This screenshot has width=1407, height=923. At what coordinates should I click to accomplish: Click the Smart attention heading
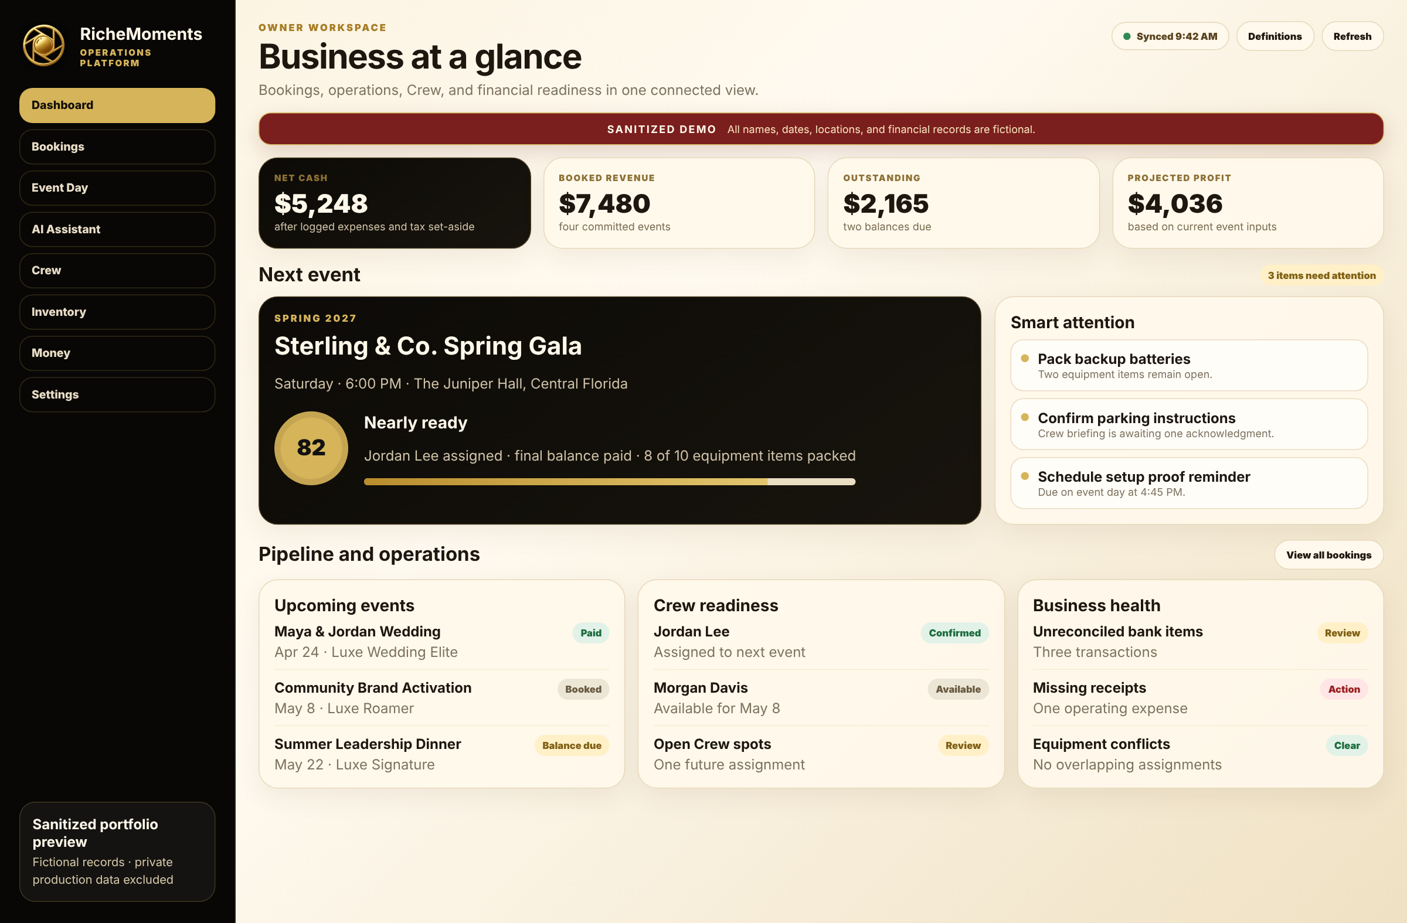click(x=1072, y=323)
